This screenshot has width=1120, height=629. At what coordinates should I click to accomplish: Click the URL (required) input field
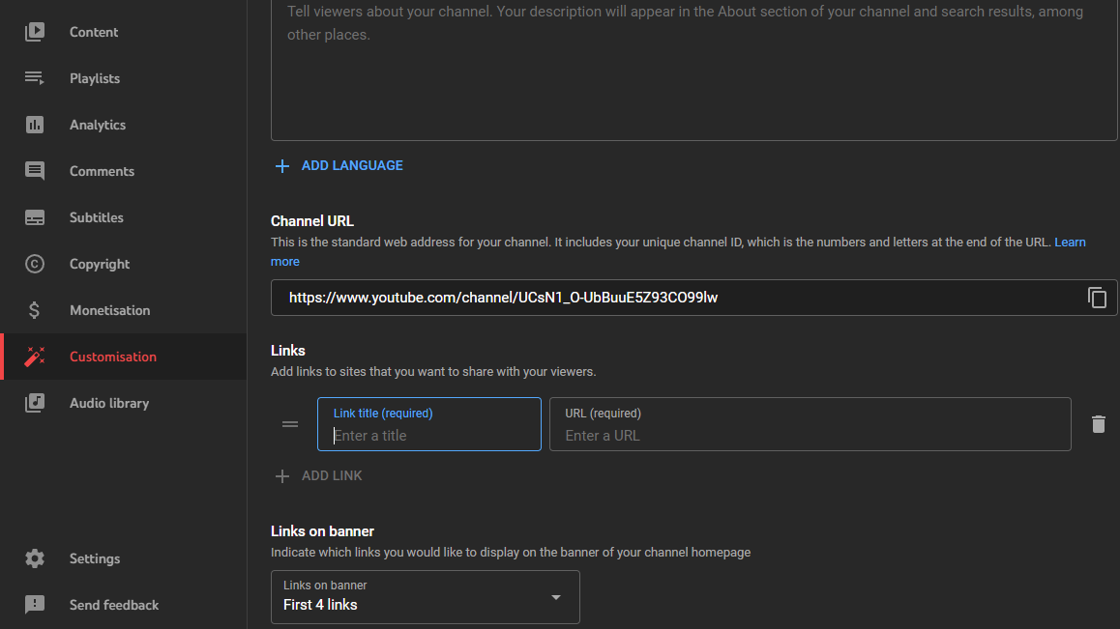click(x=810, y=424)
